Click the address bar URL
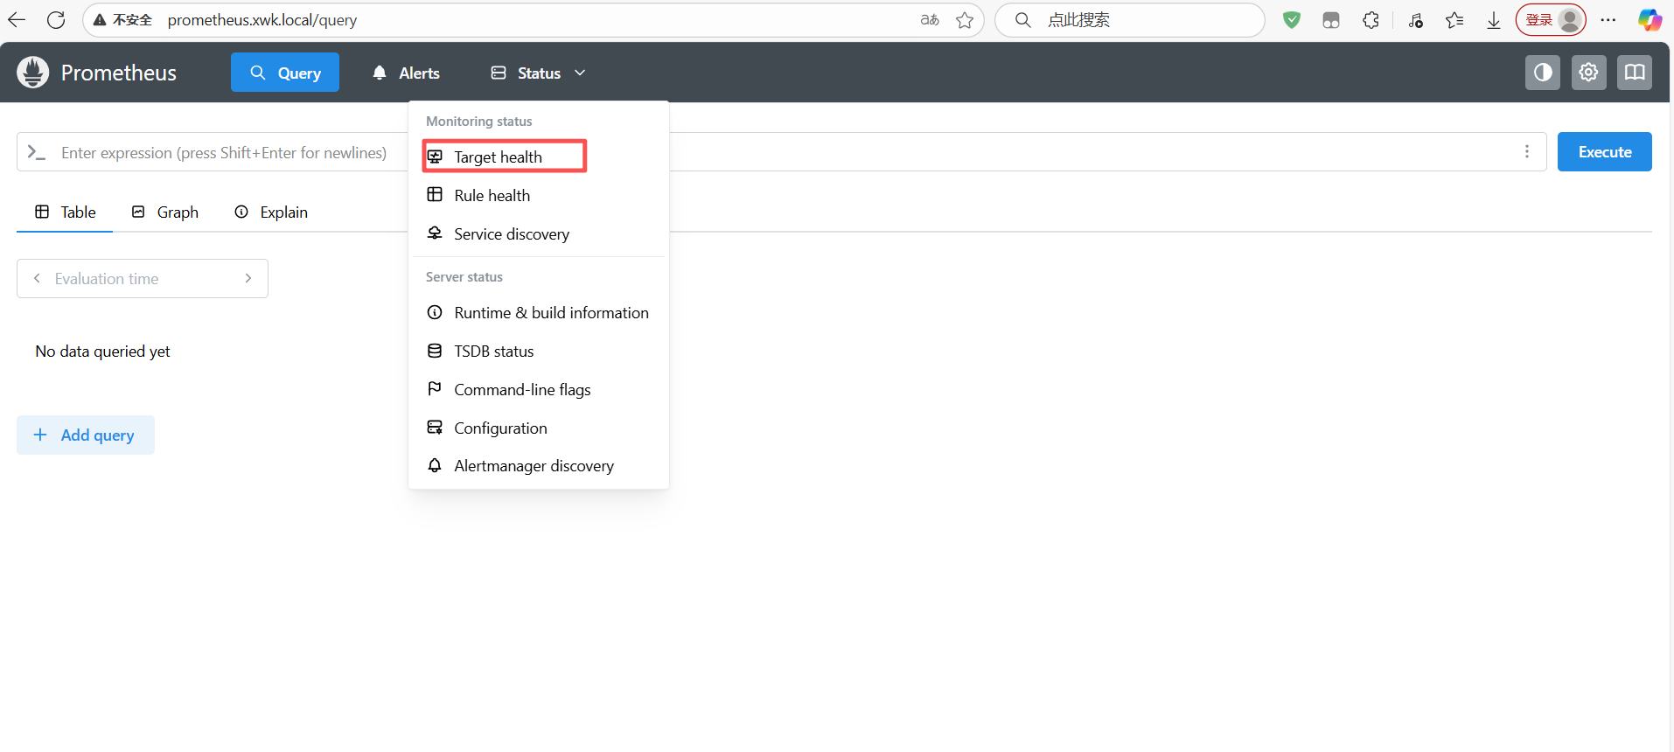This screenshot has width=1674, height=752. coord(262,19)
